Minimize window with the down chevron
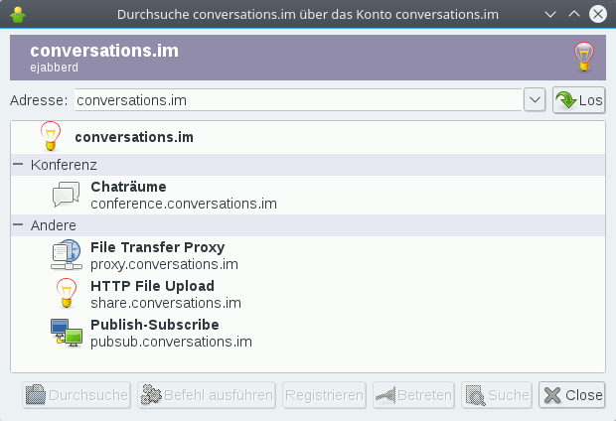This screenshot has width=616, height=421. click(x=550, y=15)
